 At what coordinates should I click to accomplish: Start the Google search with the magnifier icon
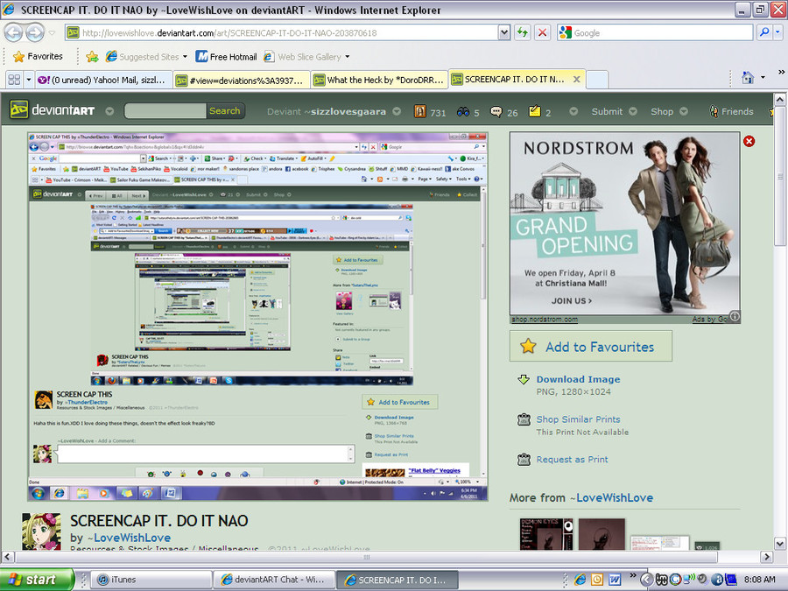(764, 32)
